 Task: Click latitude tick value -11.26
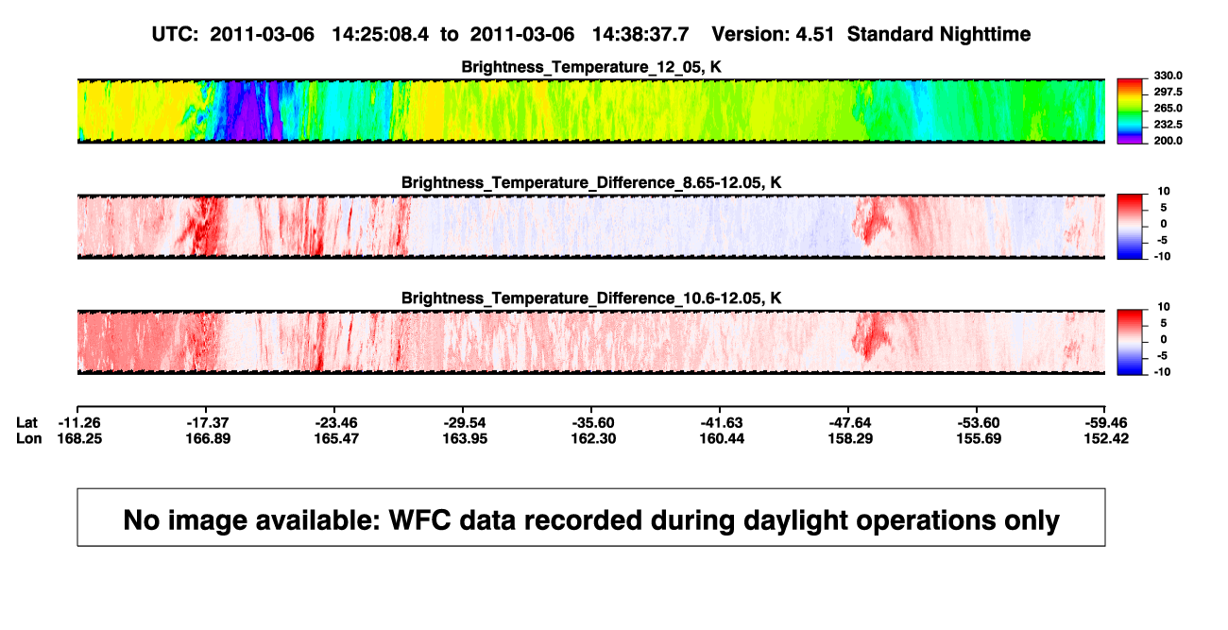click(x=79, y=422)
